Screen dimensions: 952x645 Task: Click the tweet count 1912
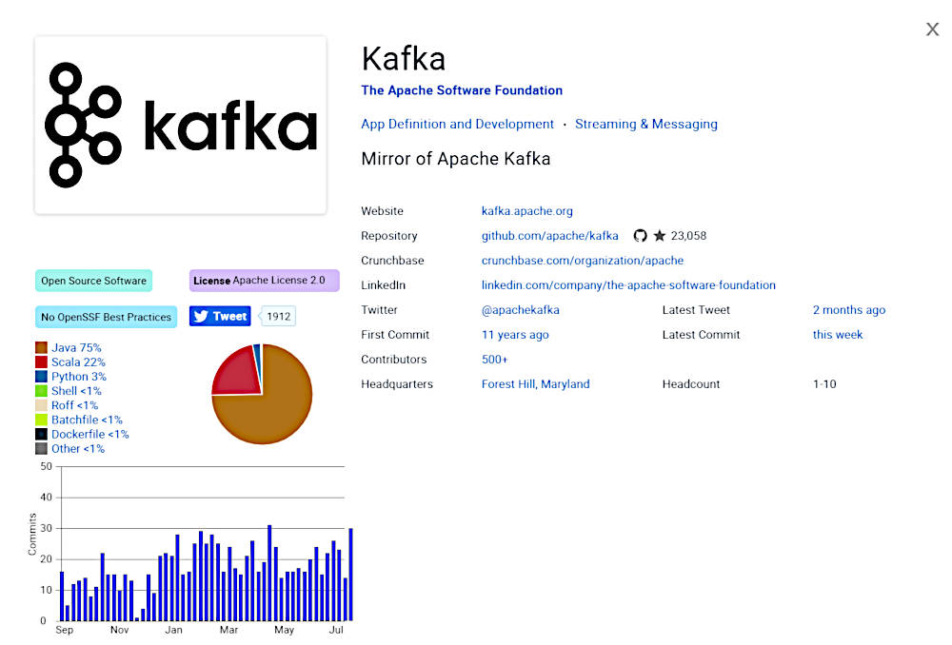coord(278,316)
